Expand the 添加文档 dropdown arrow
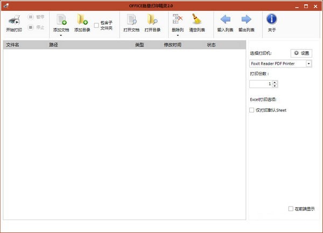Image resolution: width=323 pixels, height=233 pixels. pos(61,36)
